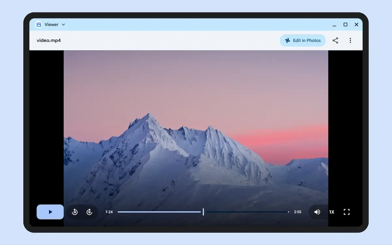Rewind 10 seconds

(75, 212)
